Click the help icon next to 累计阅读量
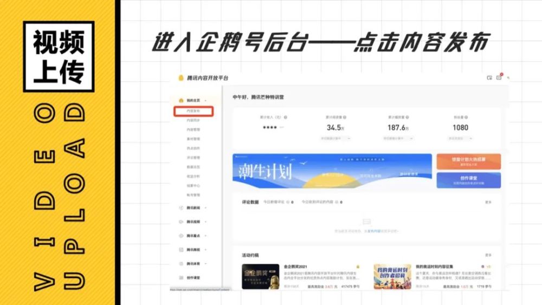The height and width of the screenshot is (305, 542). click(345, 117)
